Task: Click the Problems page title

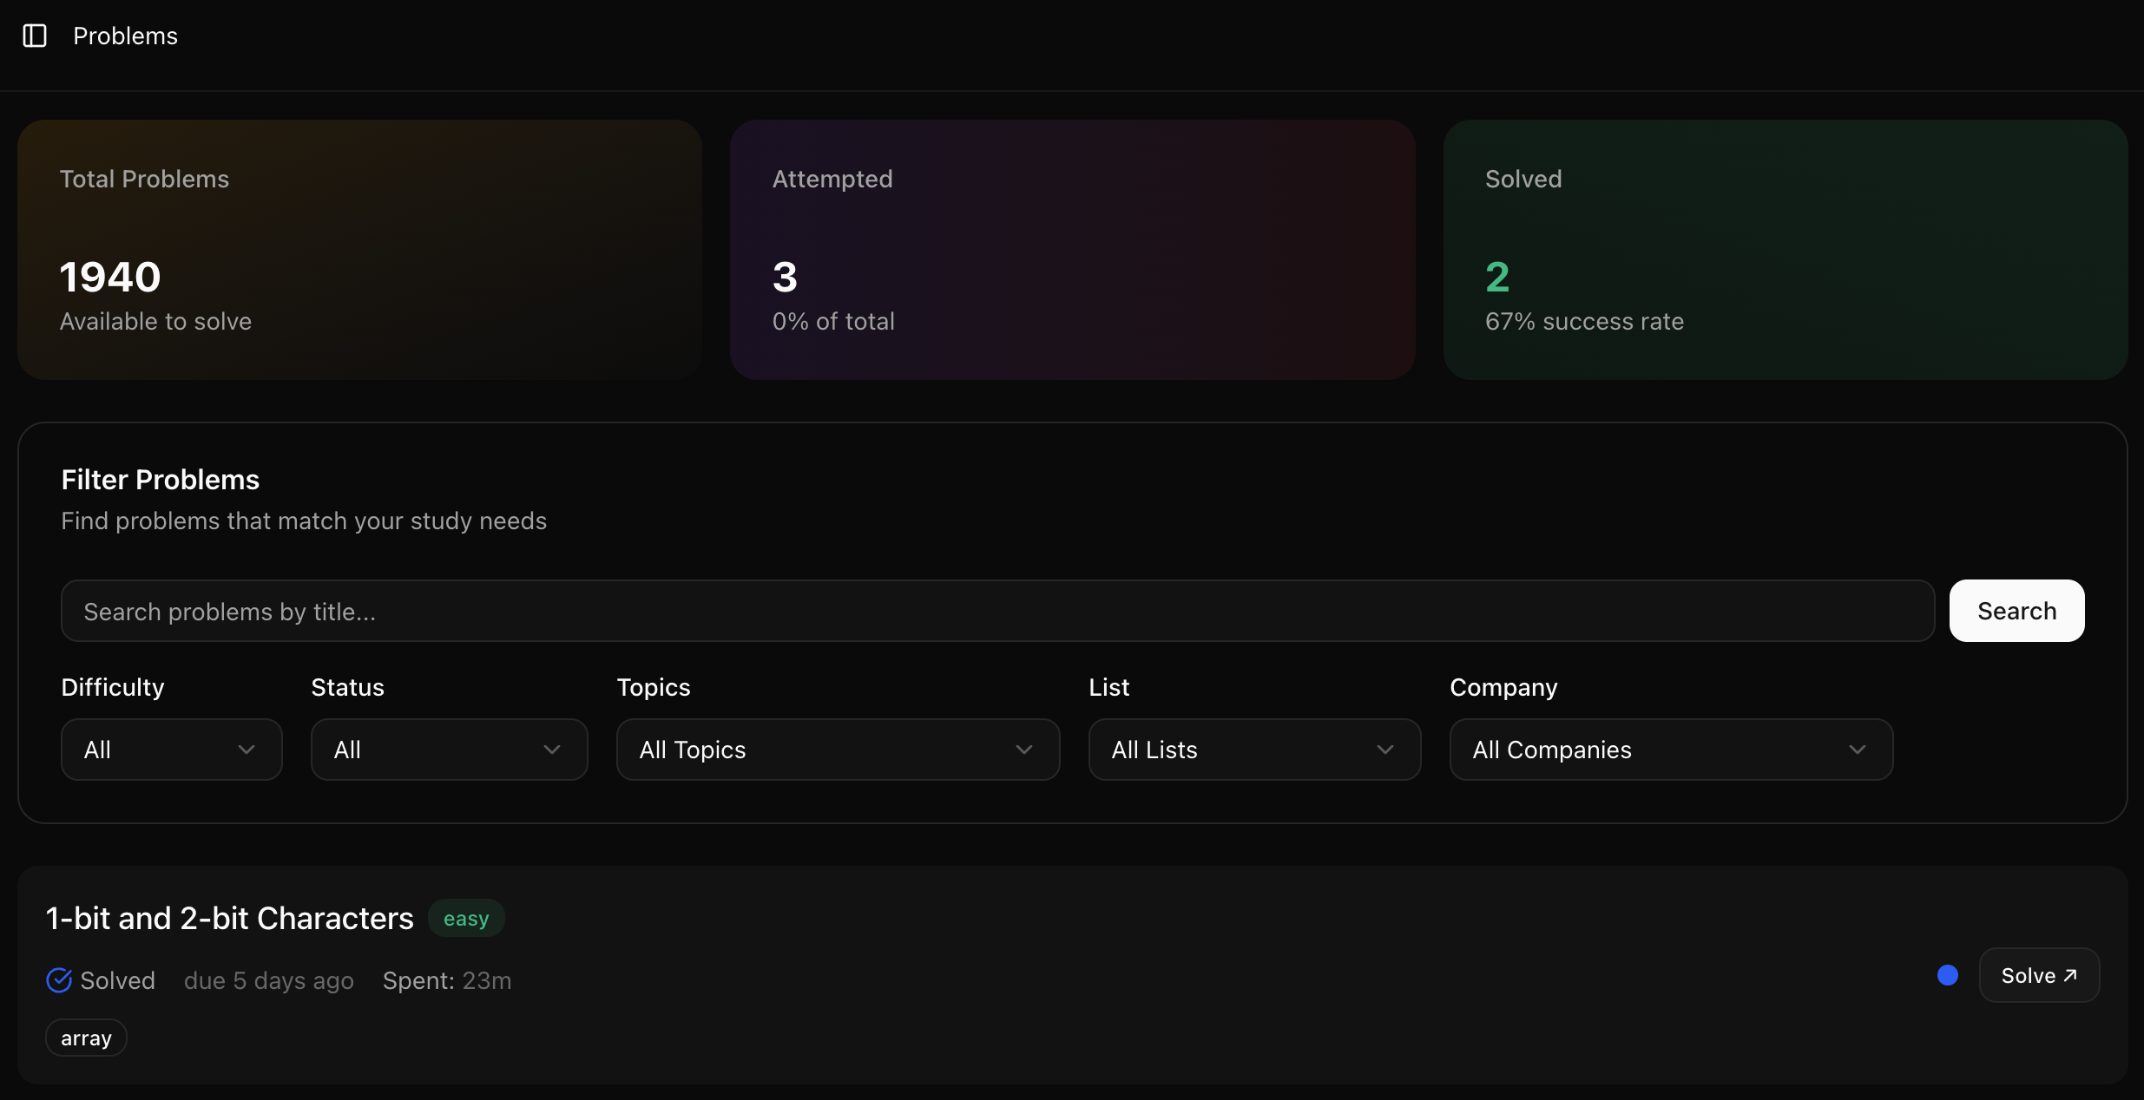Action: tap(125, 36)
